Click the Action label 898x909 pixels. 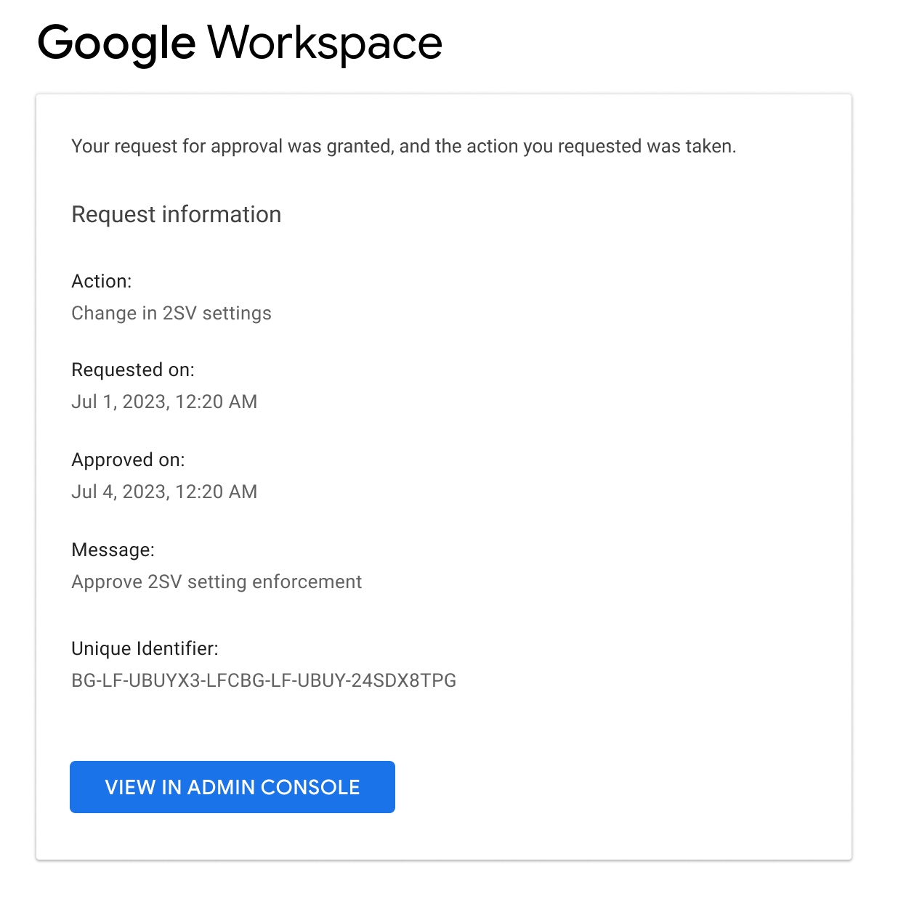click(x=102, y=281)
